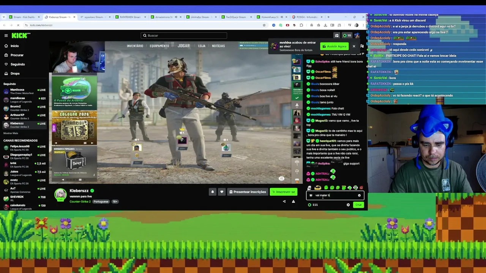486x273 pixels.
Task: Open the ovotz recommended channel
Action: point(24,182)
